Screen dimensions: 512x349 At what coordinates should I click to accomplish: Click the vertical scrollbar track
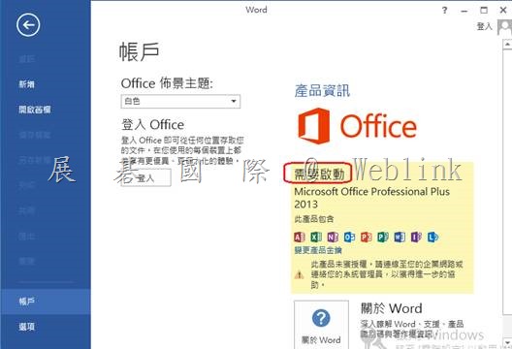point(507,193)
